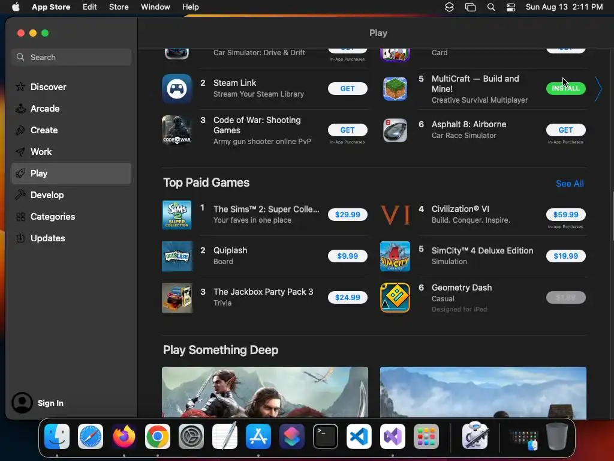
Task: Go to Discover in sidebar
Action: pyautogui.click(x=71, y=87)
